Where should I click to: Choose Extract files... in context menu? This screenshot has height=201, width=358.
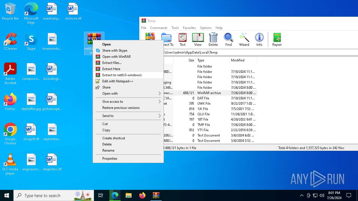pyautogui.click(x=128, y=63)
